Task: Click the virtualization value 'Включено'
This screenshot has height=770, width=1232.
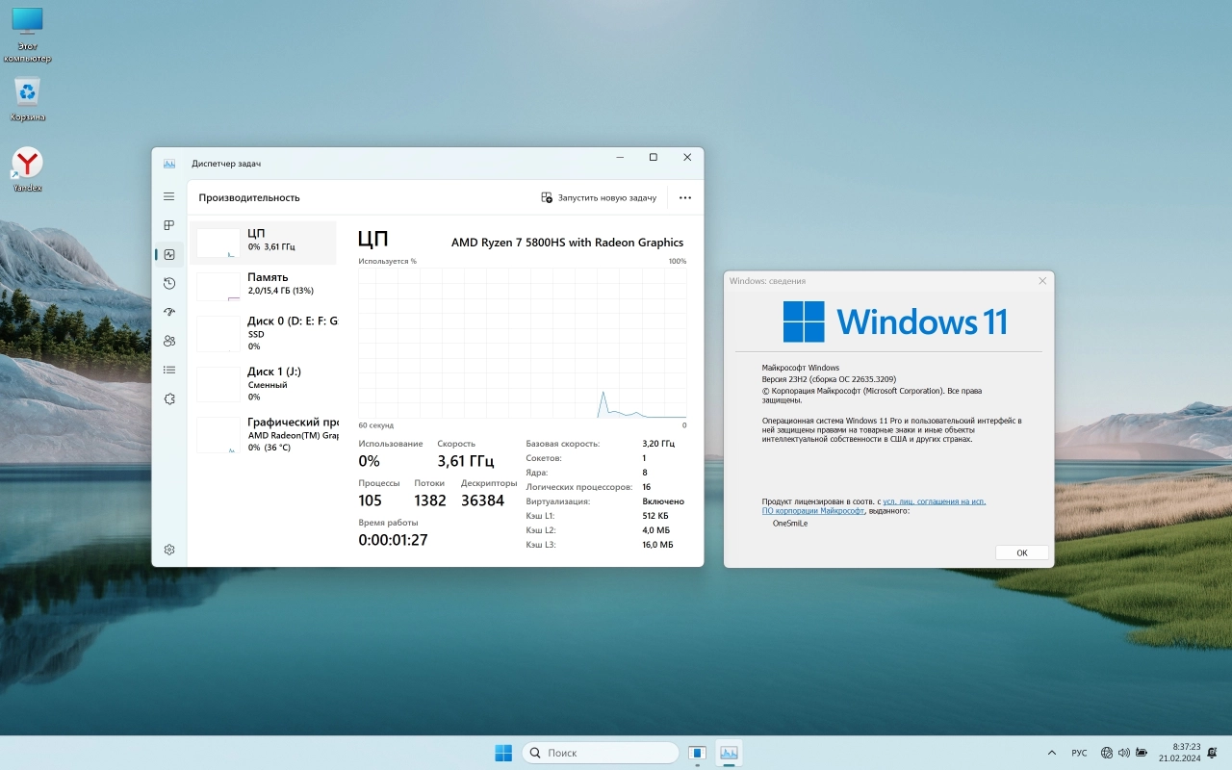Action: pos(663,501)
